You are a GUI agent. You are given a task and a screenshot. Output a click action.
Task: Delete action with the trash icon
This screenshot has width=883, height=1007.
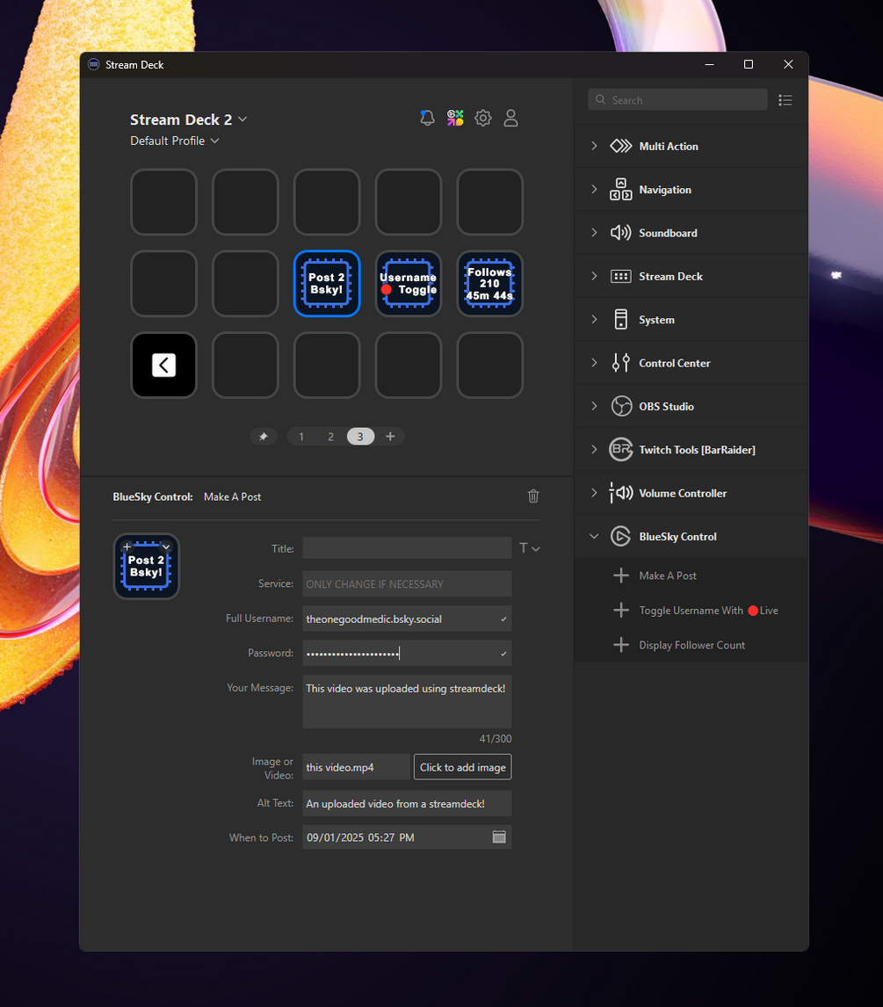pyautogui.click(x=533, y=496)
